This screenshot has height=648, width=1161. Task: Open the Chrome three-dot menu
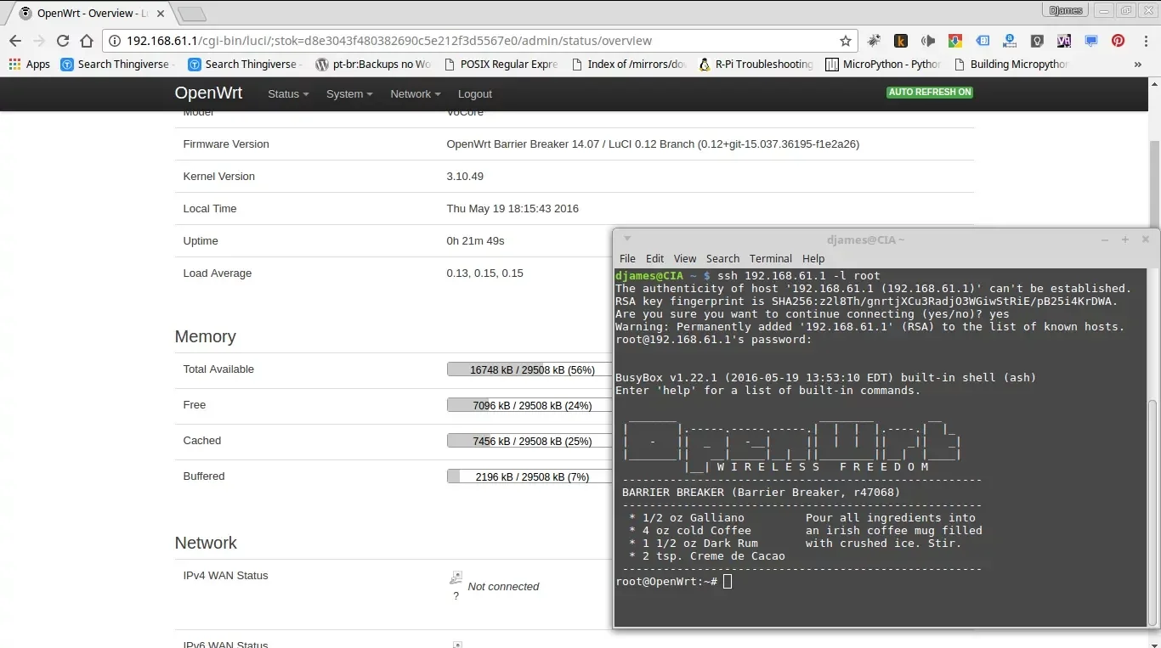tap(1145, 41)
